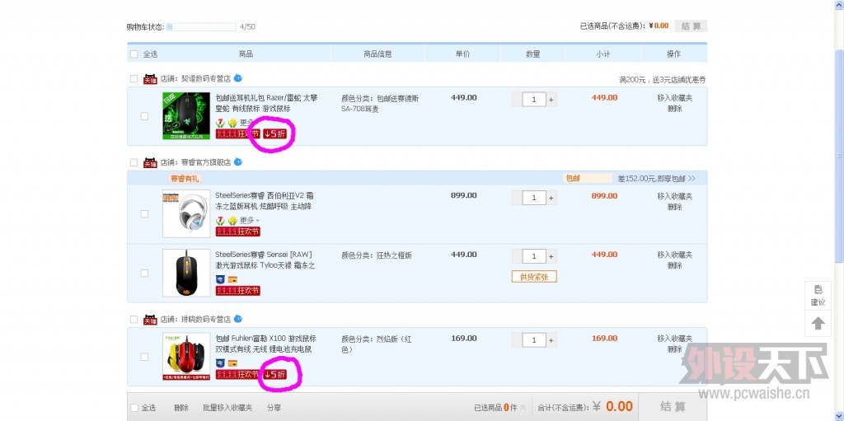This screenshot has height=421, width=844.
Task: Click the 11.11狂欢节 tag on Sensei RAW mouse
Action: click(238, 291)
